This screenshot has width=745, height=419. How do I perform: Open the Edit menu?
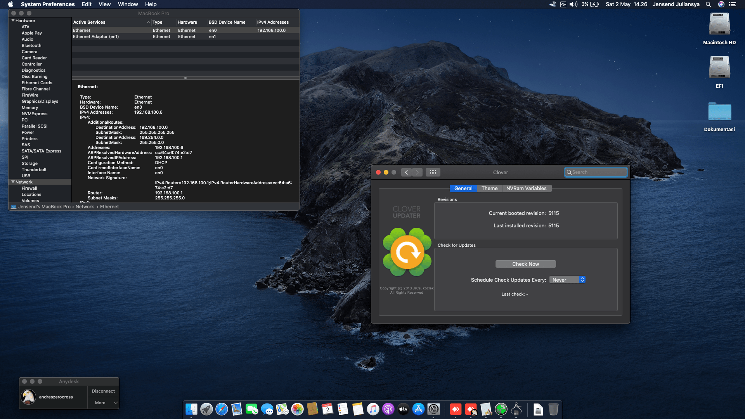87,4
